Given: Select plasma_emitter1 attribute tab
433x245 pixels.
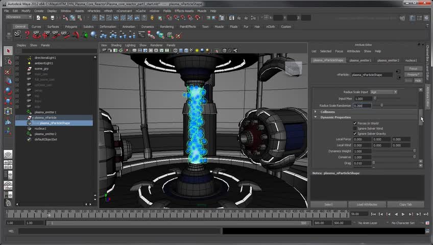Looking at the screenshot, I should 360,60.
